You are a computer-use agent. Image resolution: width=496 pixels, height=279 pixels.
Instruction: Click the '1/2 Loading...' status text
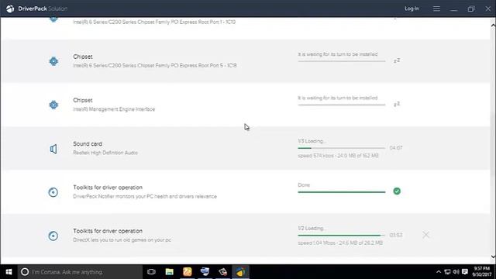[x=312, y=228]
